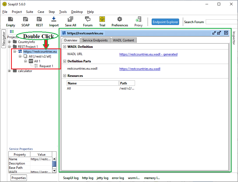Select the calculator folder icon

[15, 71]
